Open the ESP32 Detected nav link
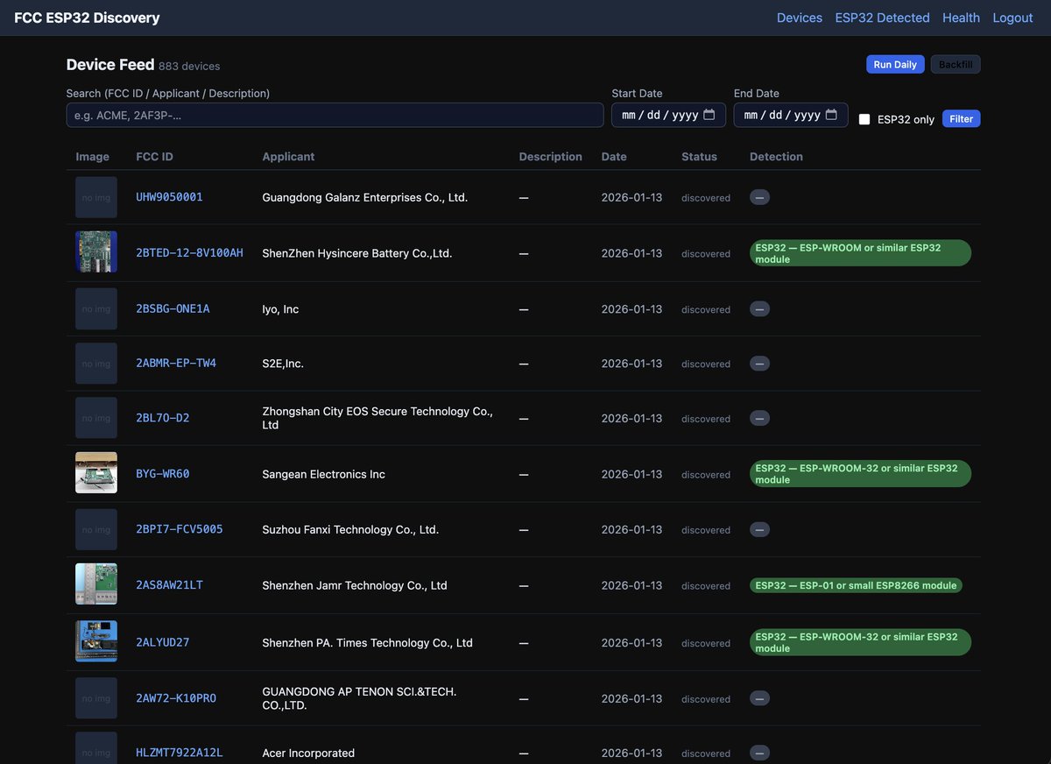Screen dimensions: 1051x764 [x=882, y=18]
